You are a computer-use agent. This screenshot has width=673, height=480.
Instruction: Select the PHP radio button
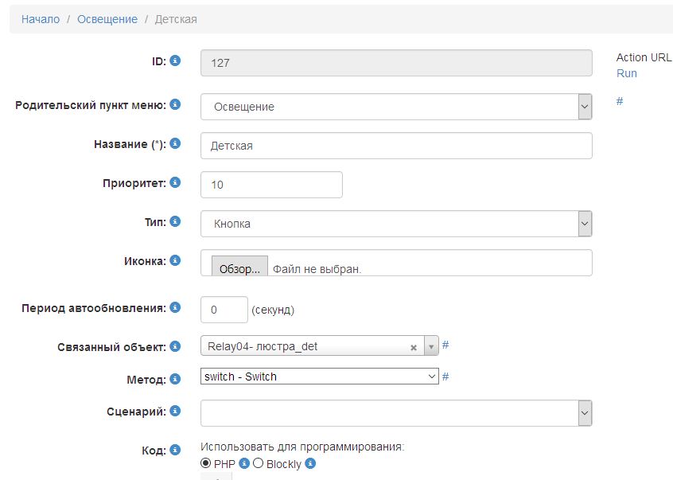pos(206,463)
